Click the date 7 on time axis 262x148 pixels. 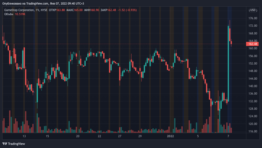(228, 137)
